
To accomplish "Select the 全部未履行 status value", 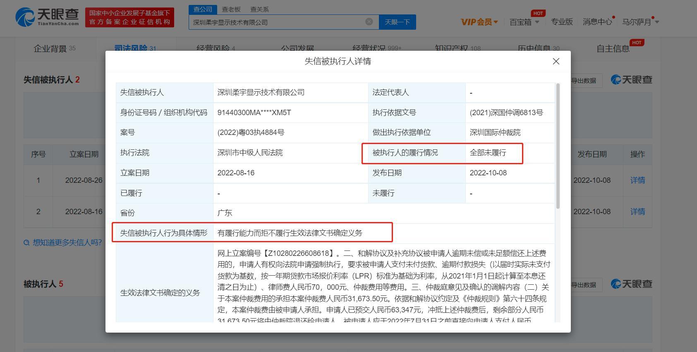I will [x=488, y=153].
